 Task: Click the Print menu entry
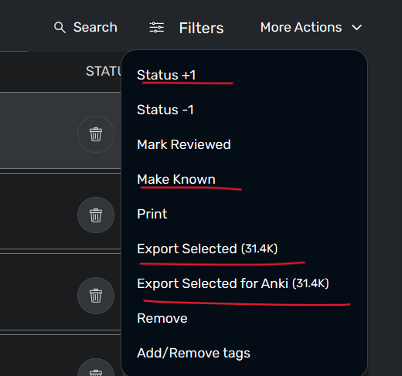coord(152,214)
